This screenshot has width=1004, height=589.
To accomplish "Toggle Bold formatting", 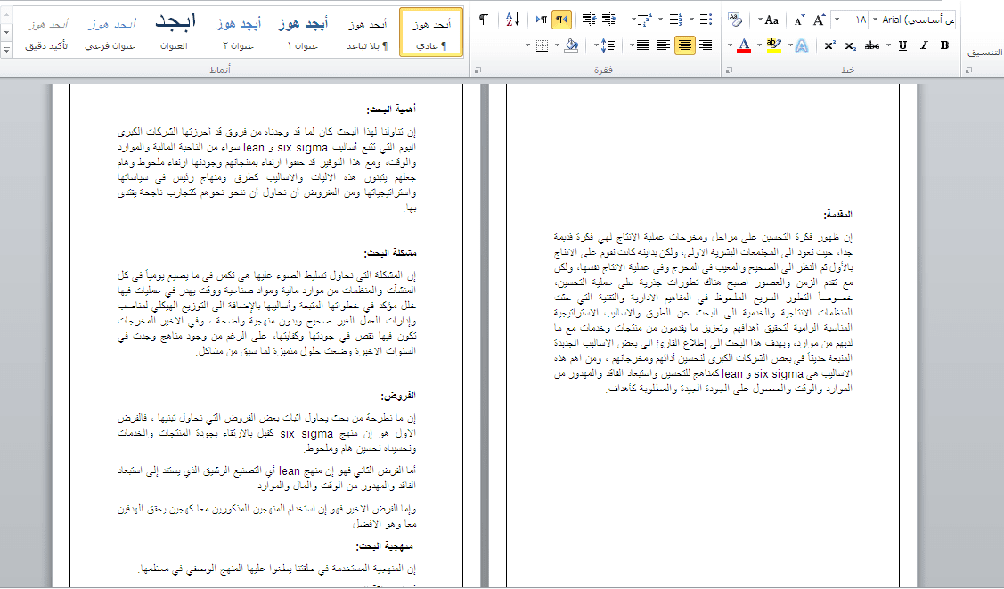I will [944, 45].
